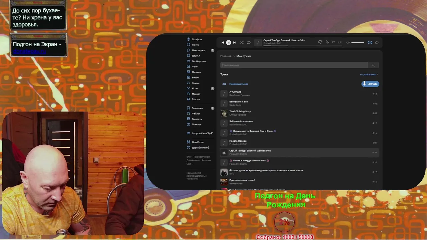Pause the current track

point(229,42)
